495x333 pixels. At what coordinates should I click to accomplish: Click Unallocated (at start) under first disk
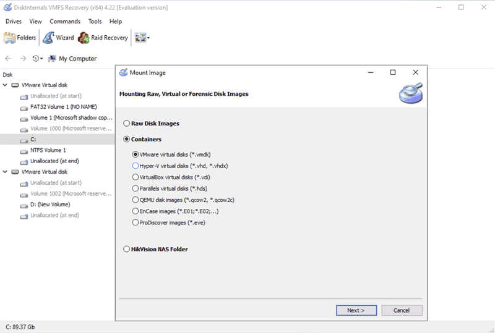pos(56,96)
